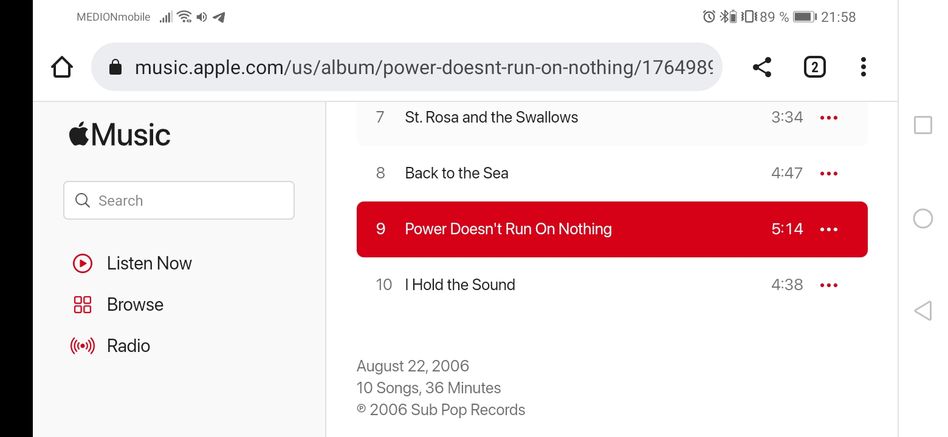This screenshot has width=948, height=437.
Task: Open the browser three-dot overflow menu
Action: coord(863,67)
